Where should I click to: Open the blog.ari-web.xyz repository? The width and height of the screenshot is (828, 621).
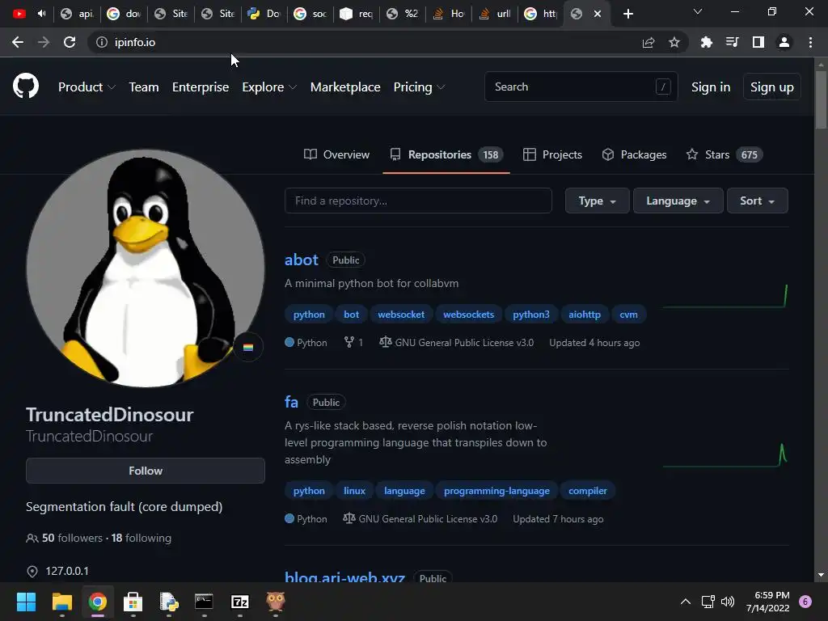click(344, 577)
